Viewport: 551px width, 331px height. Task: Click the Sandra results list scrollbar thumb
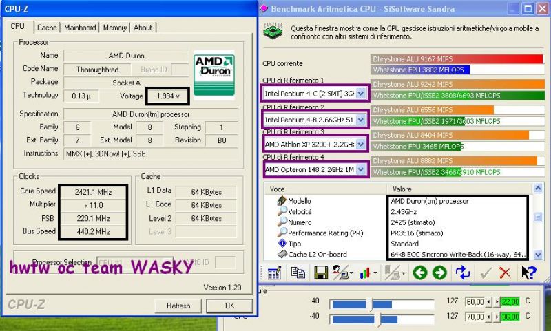538,217
